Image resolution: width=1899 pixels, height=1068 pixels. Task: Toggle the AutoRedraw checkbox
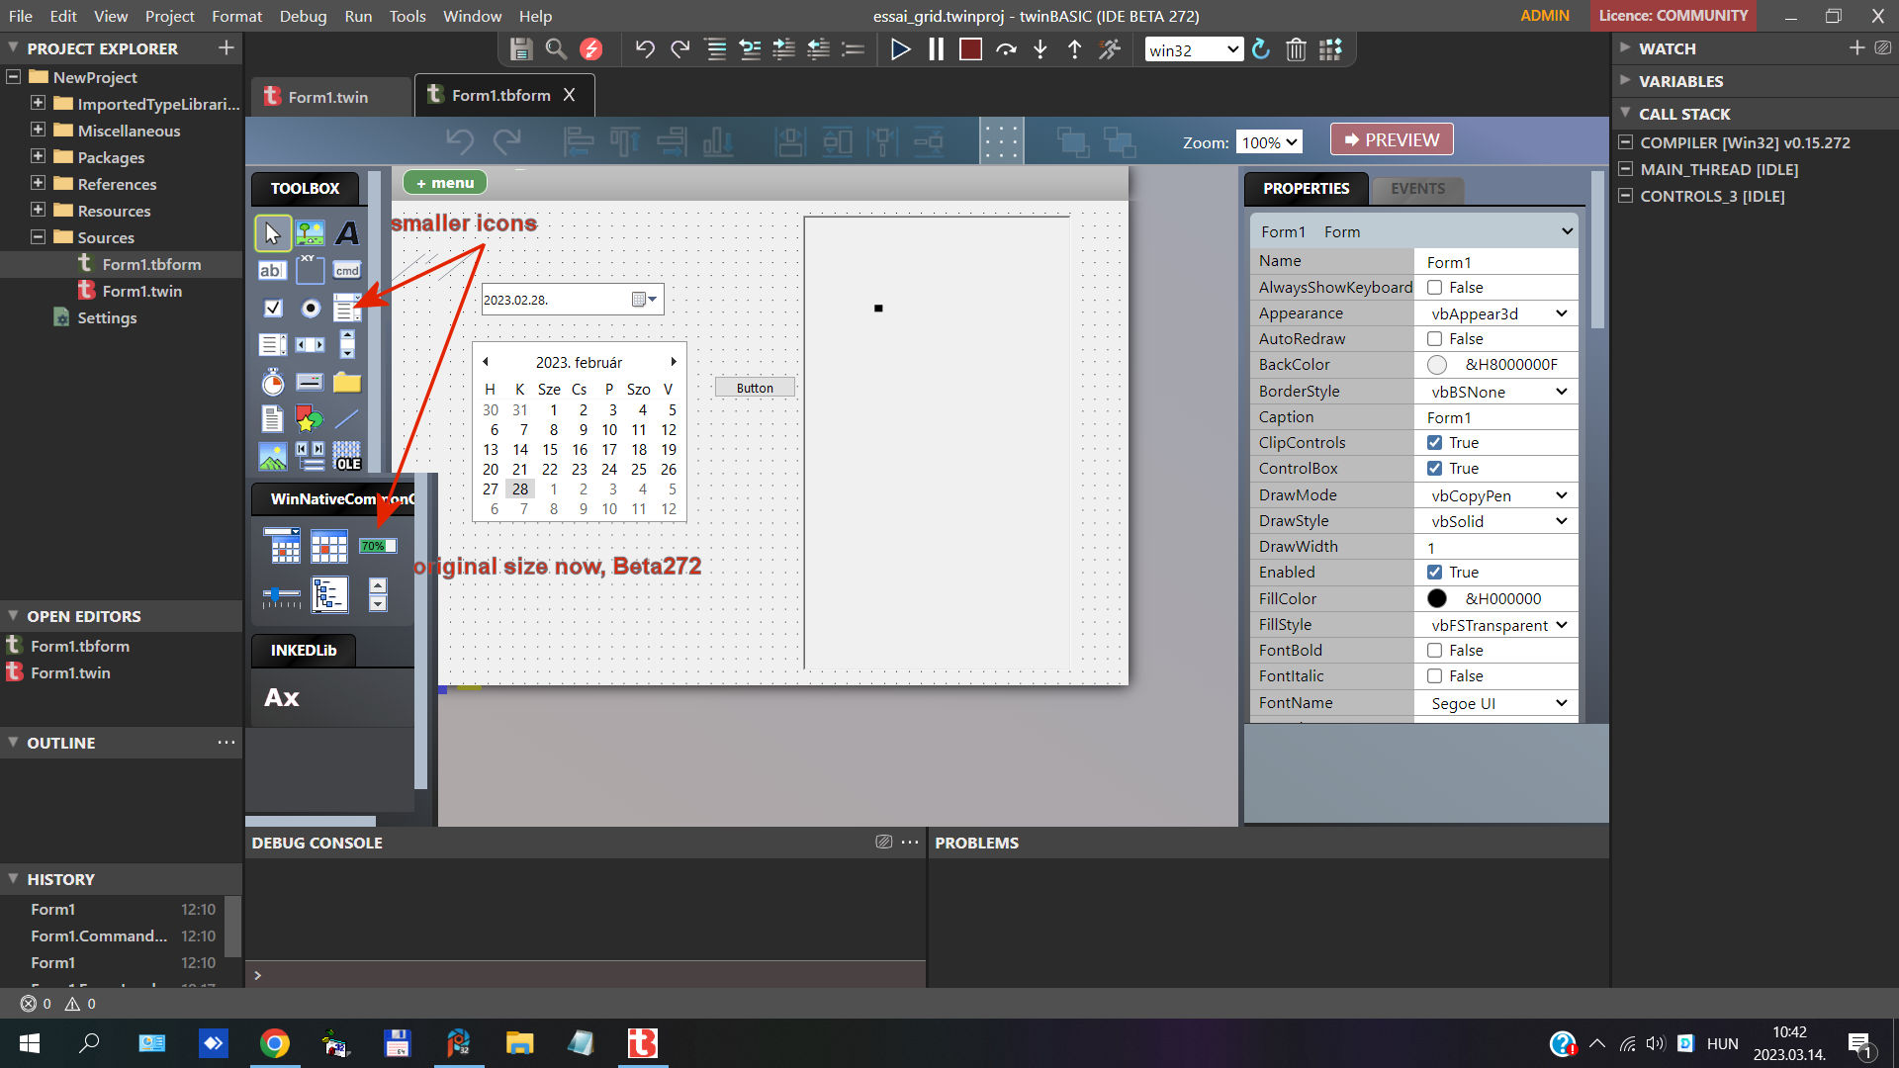(x=1434, y=339)
